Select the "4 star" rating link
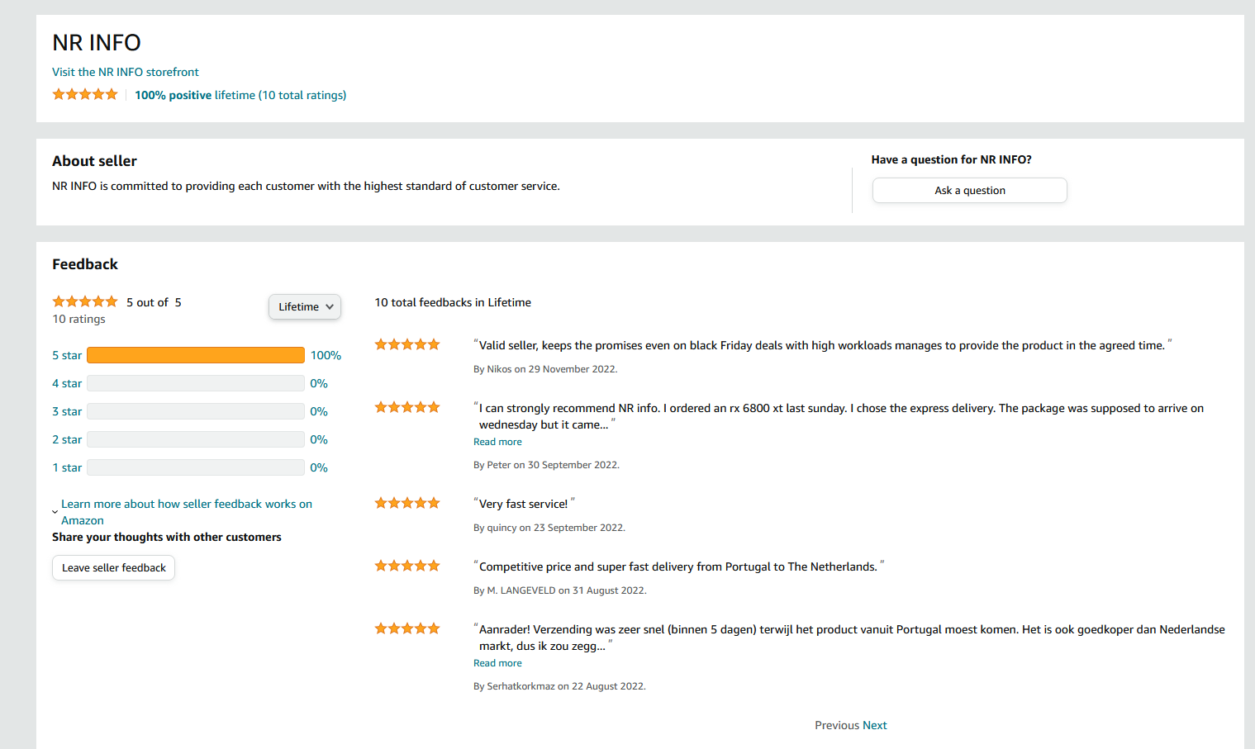1255x749 pixels. pos(67,383)
